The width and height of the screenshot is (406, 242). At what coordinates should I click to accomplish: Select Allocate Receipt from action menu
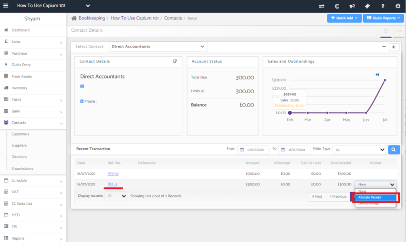click(375, 197)
